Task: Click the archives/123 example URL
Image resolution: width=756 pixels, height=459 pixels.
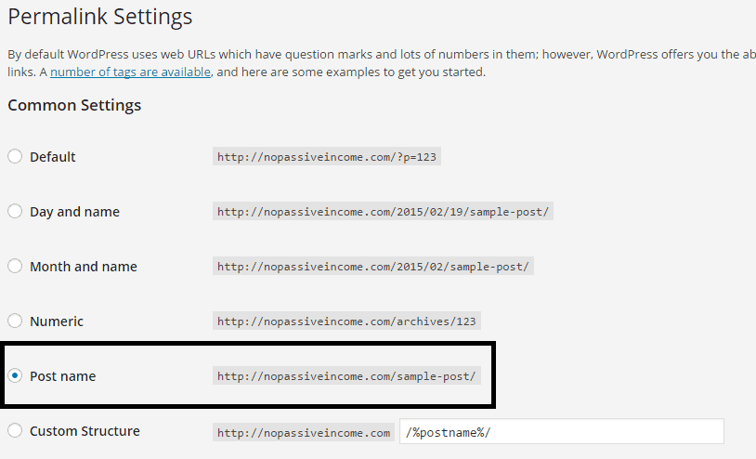Action: pyautogui.click(x=346, y=321)
